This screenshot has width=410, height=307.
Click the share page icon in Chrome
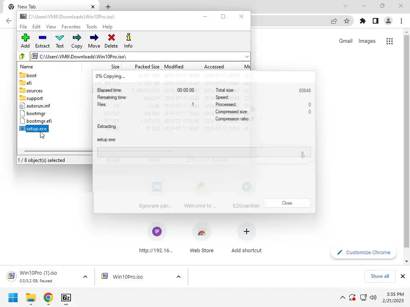point(334,21)
